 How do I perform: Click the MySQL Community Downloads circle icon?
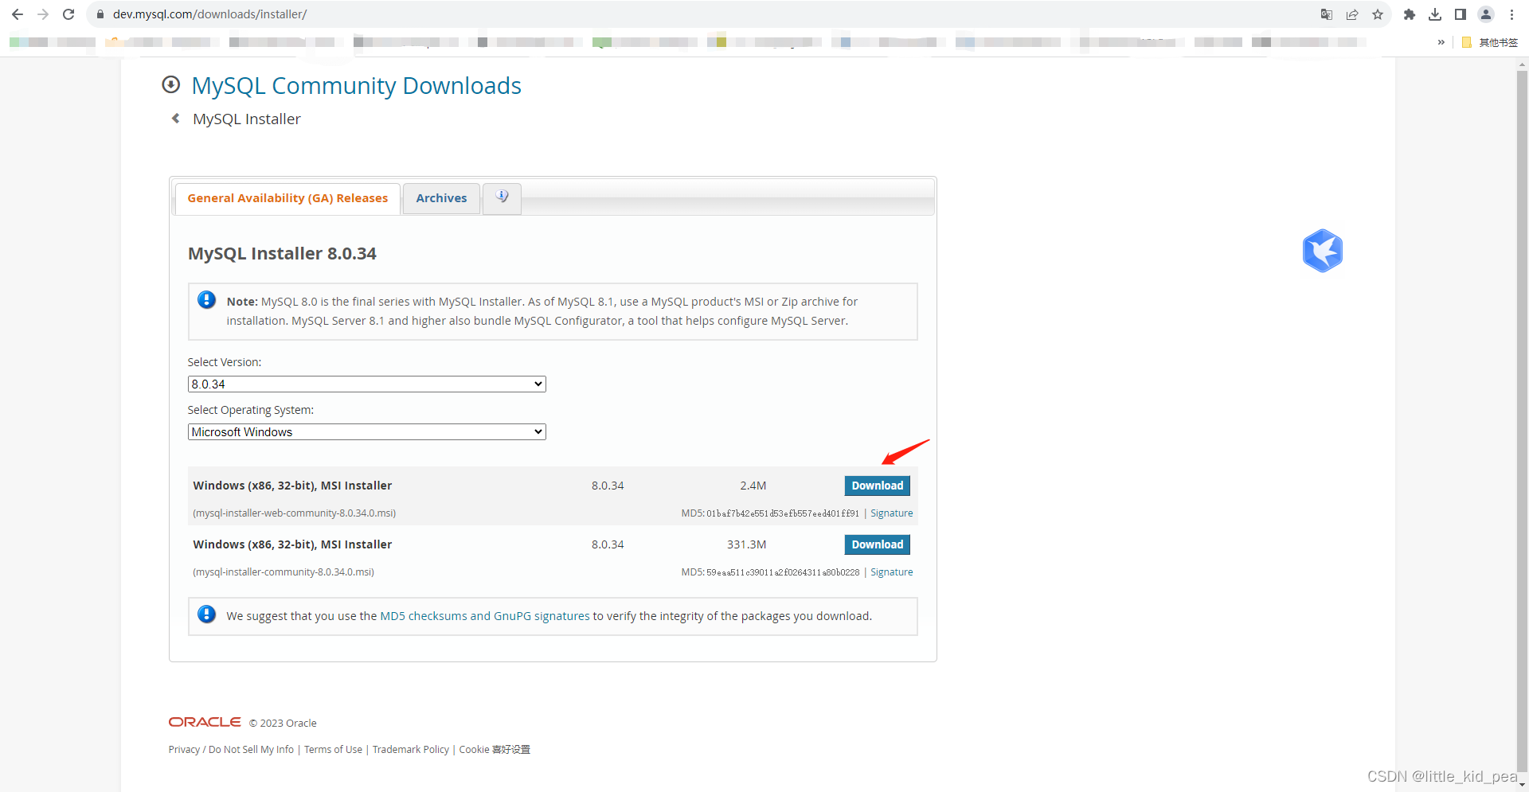pos(170,84)
